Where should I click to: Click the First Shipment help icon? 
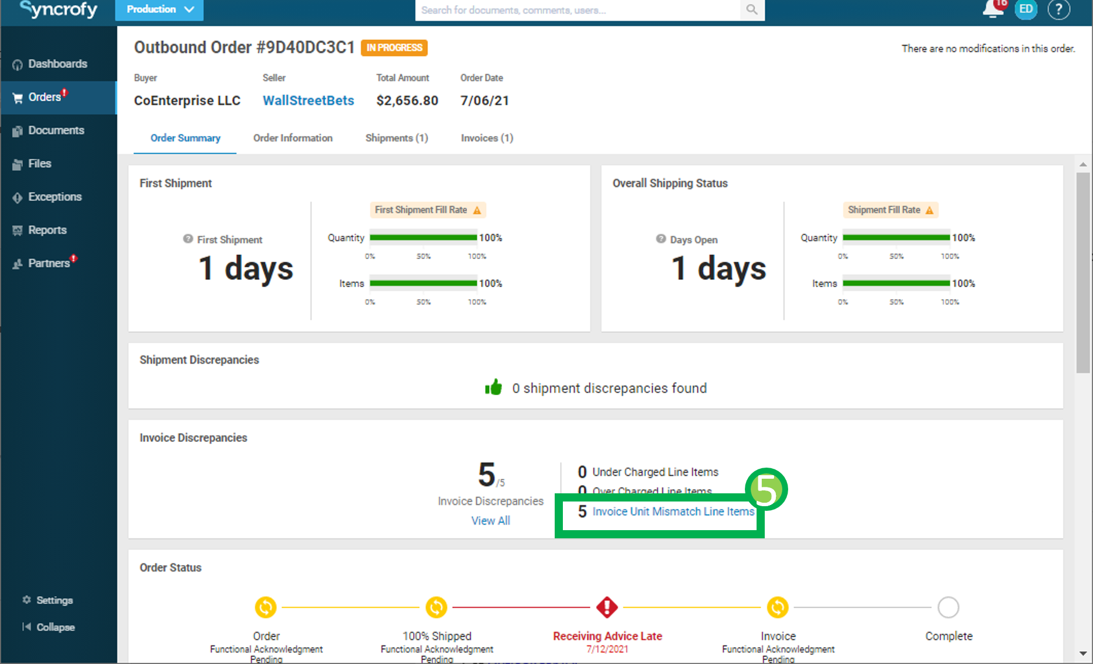coord(188,238)
